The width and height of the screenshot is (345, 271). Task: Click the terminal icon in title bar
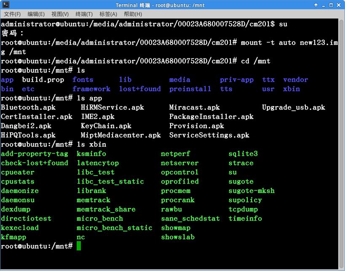[x=5, y=5]
